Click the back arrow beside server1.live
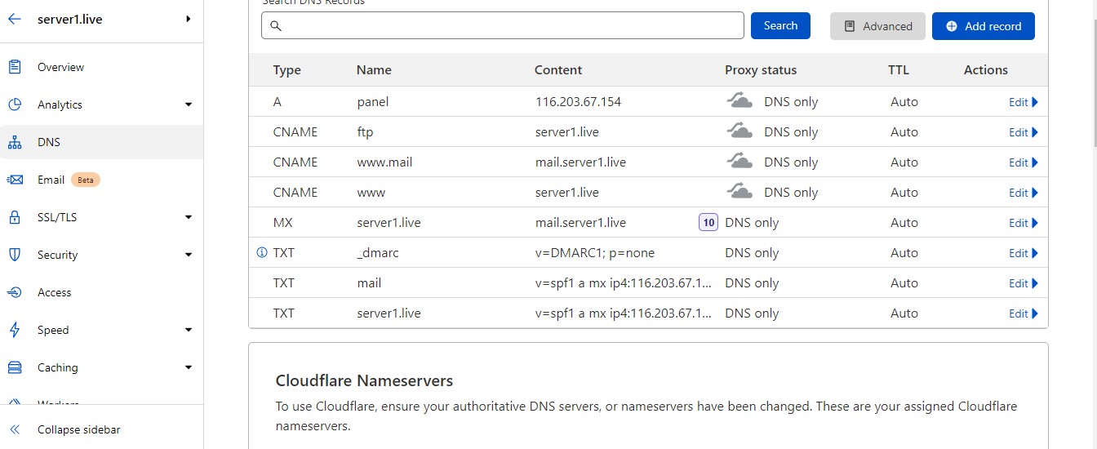Screen dimensions: 1097x449 pyautogui.click(x=15, y=19)
